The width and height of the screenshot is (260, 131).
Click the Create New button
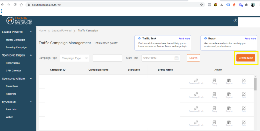tap(246, 58)
